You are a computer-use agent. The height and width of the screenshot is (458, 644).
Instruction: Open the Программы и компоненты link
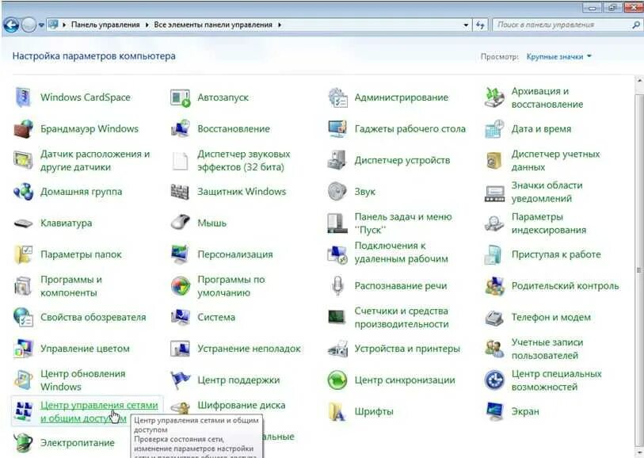[71, 286]
